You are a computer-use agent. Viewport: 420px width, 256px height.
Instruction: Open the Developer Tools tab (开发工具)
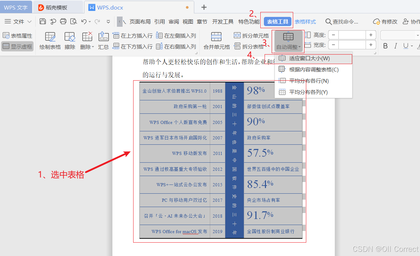point(223,21)
